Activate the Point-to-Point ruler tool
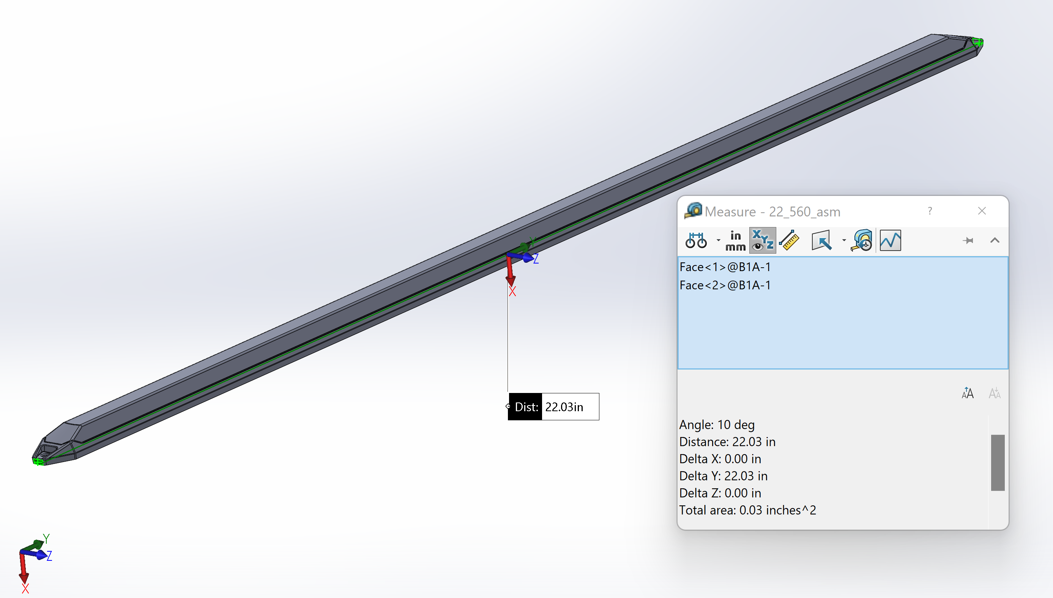Image resolution: width=1053 pixels, height=598 pixels. pyautogui.click(x=790, y=240)
